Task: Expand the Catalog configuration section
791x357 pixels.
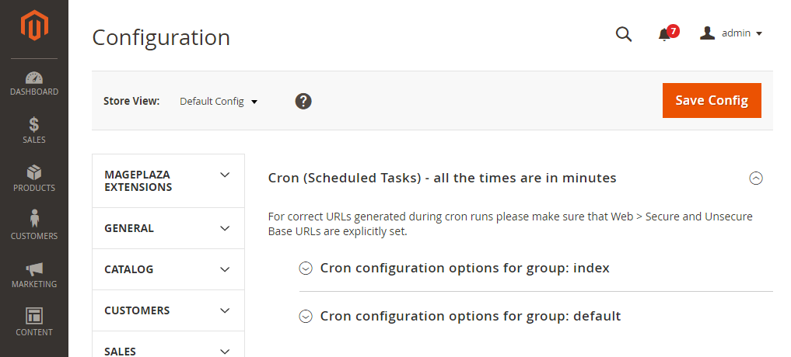Action: (169, 269)
